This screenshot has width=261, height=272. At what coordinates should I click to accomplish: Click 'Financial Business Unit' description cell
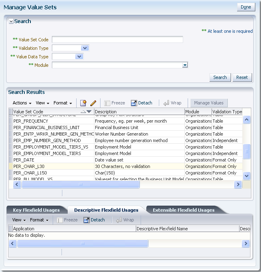point(139,127)
